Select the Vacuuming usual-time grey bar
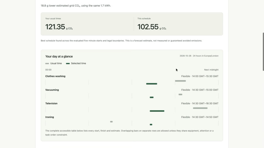 click(180, 95)
